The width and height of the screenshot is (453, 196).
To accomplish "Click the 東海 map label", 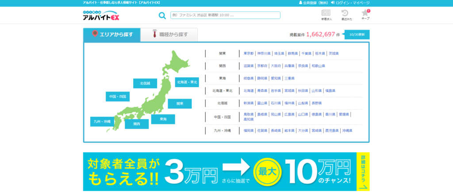I will click(163, 119).
